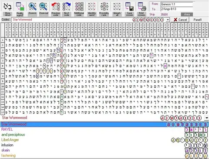This screenshot has width=209, height=159.
Task: Click the gray Area button
Action: tap(187, 14)
